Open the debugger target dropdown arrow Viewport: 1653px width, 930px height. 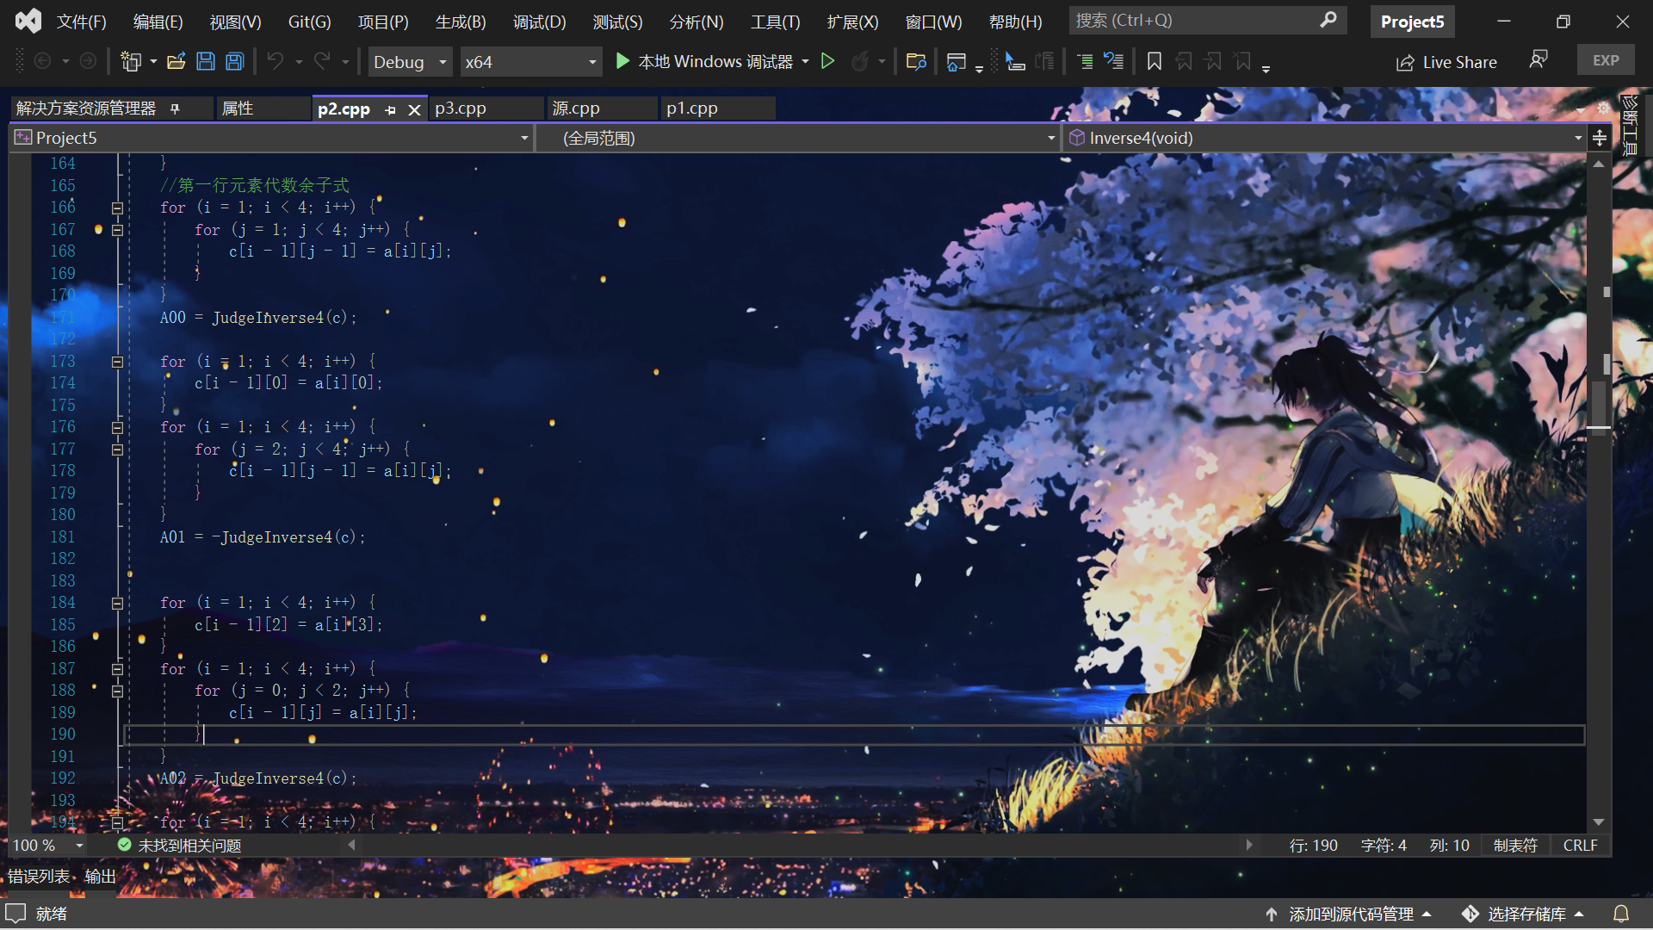[x=805, y=61]
